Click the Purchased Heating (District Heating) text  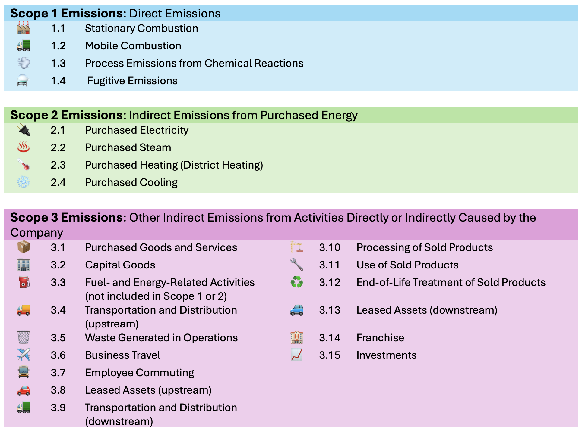(x=174, y=165)
